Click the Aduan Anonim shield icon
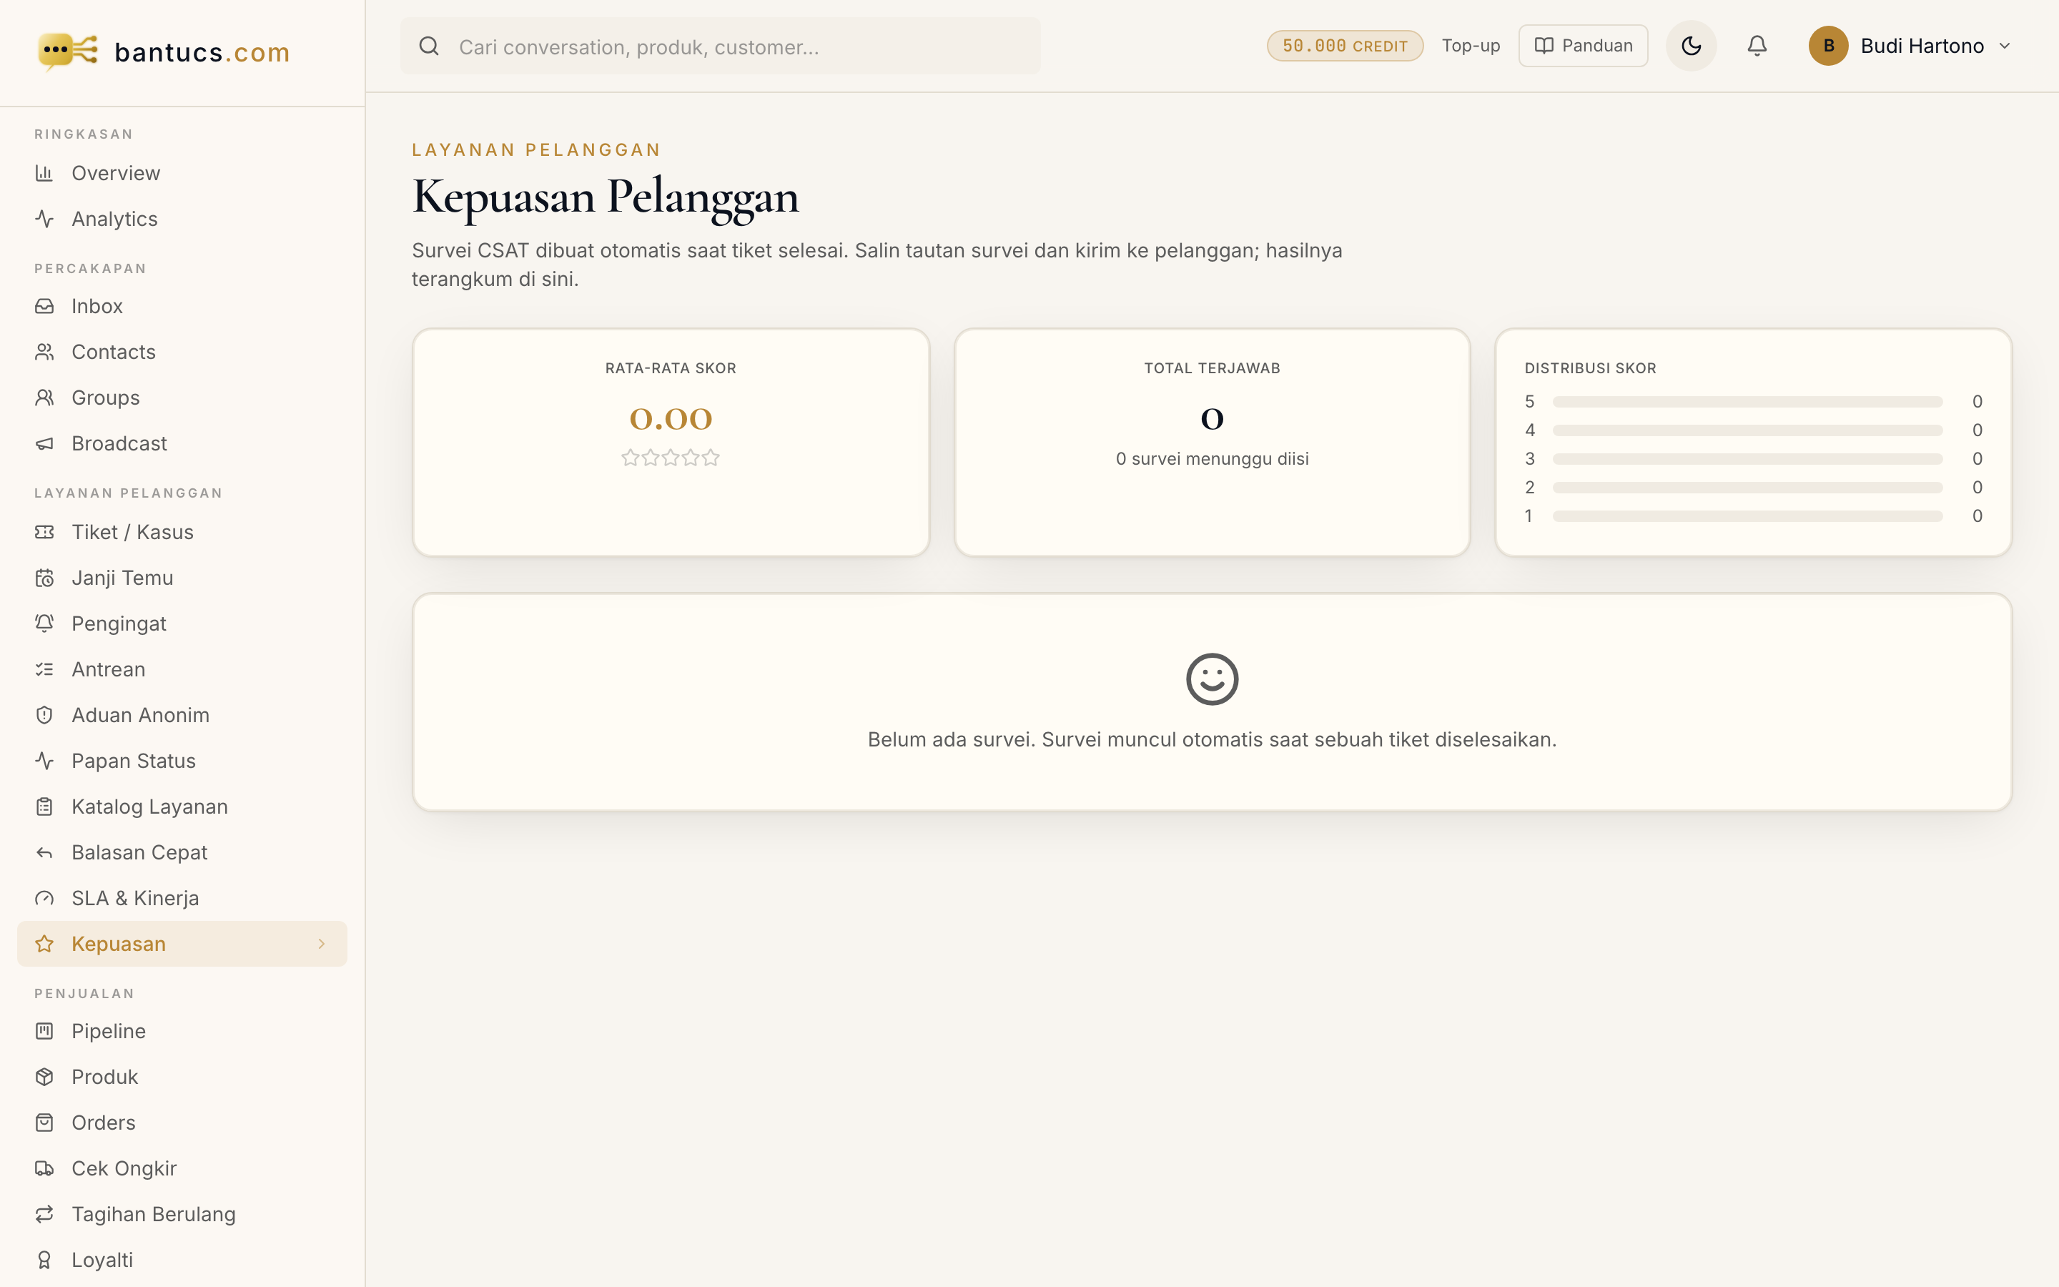This screenshot has height=1287, width=2059. coord(44,715)
